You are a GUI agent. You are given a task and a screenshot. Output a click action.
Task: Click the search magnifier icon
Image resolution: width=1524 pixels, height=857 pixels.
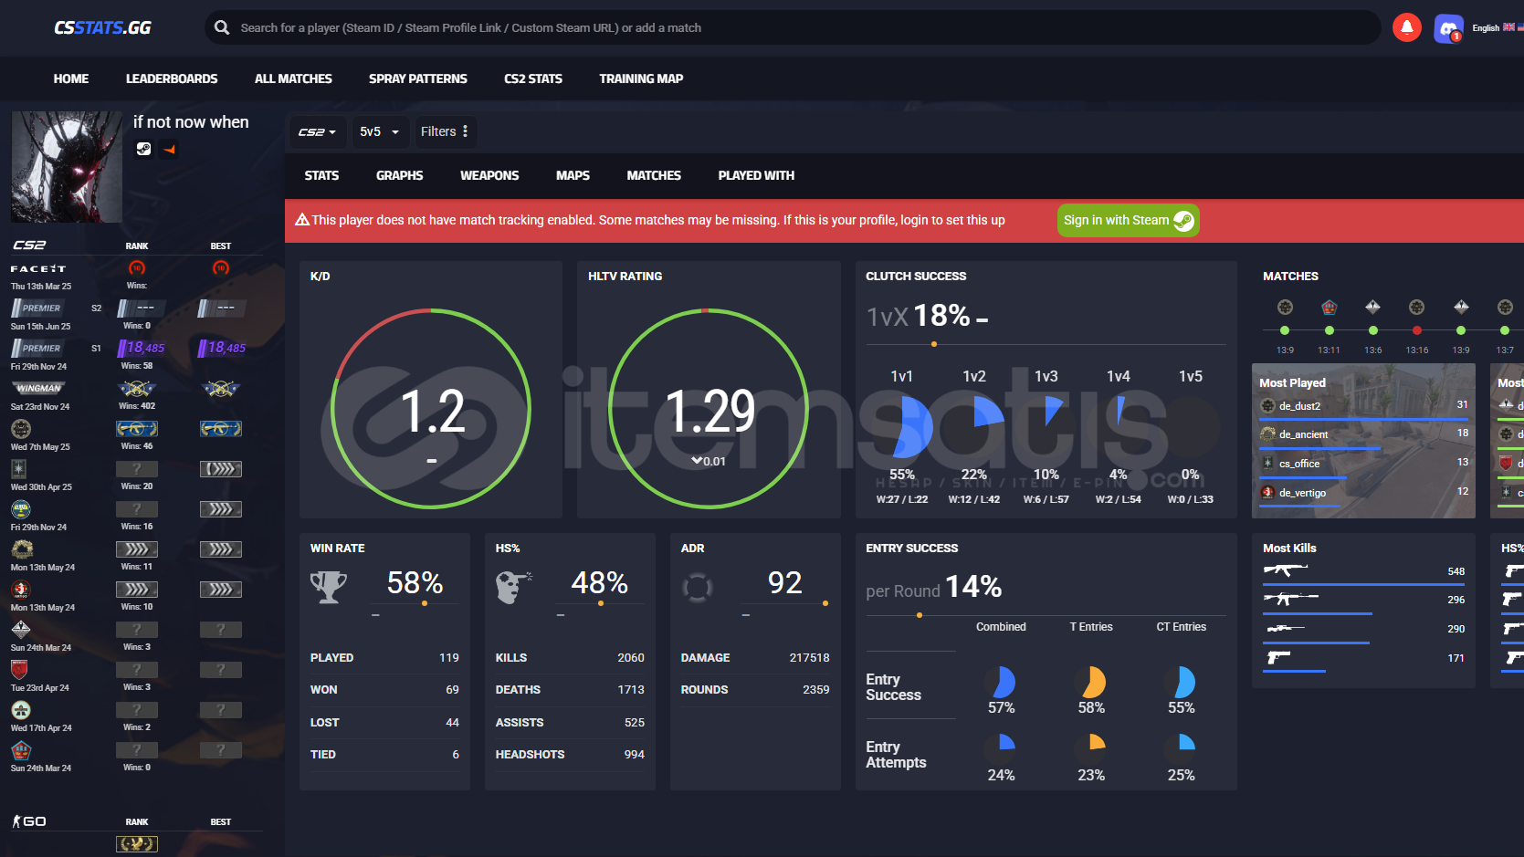(x=222, y=27)
